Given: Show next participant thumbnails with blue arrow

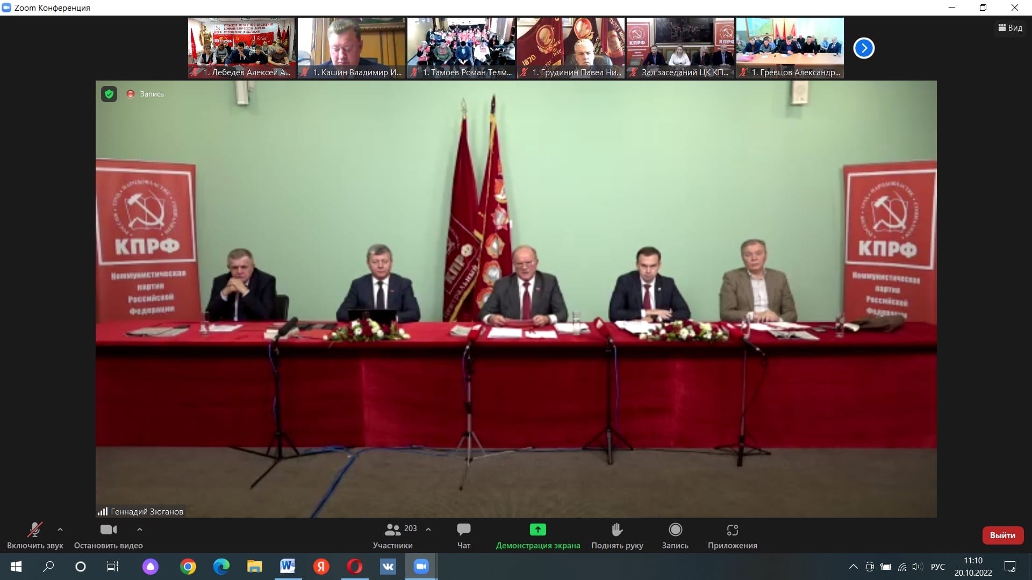Looking at the screenshot, I should click(x=864, y=48).
